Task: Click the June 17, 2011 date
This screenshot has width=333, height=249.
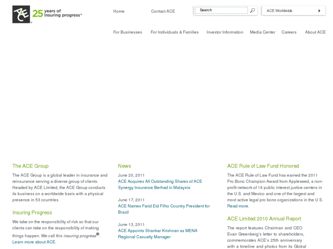Action: coord(131,200)
